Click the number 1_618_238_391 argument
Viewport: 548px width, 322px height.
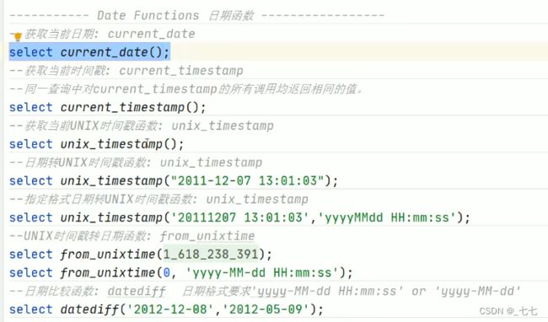pos(211,255)
